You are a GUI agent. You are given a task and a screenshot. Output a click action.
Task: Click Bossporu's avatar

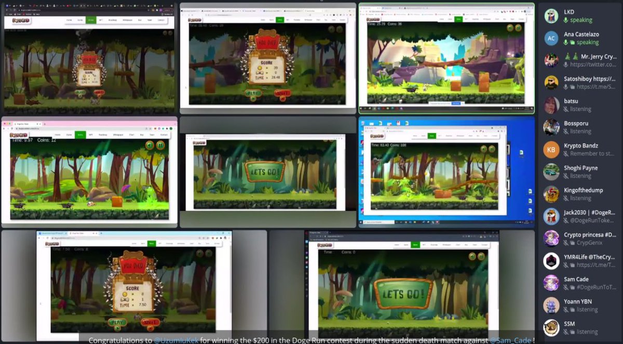(x=551, y=127)
